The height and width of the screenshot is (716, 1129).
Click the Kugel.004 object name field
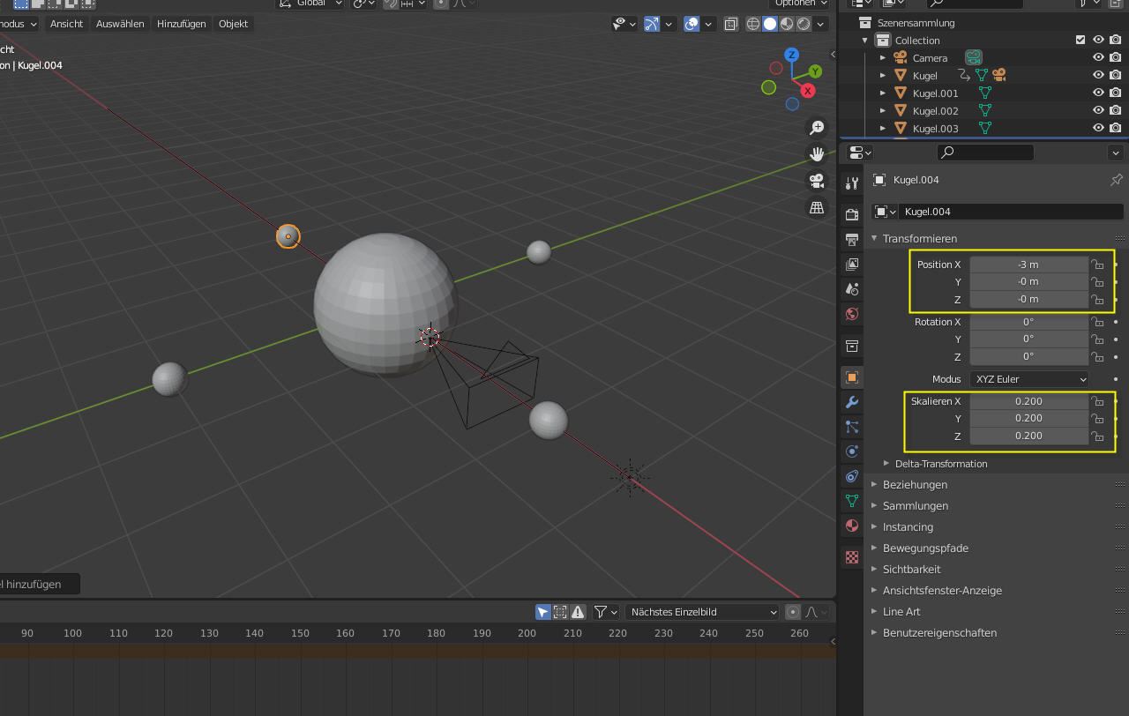point(1012,212)
